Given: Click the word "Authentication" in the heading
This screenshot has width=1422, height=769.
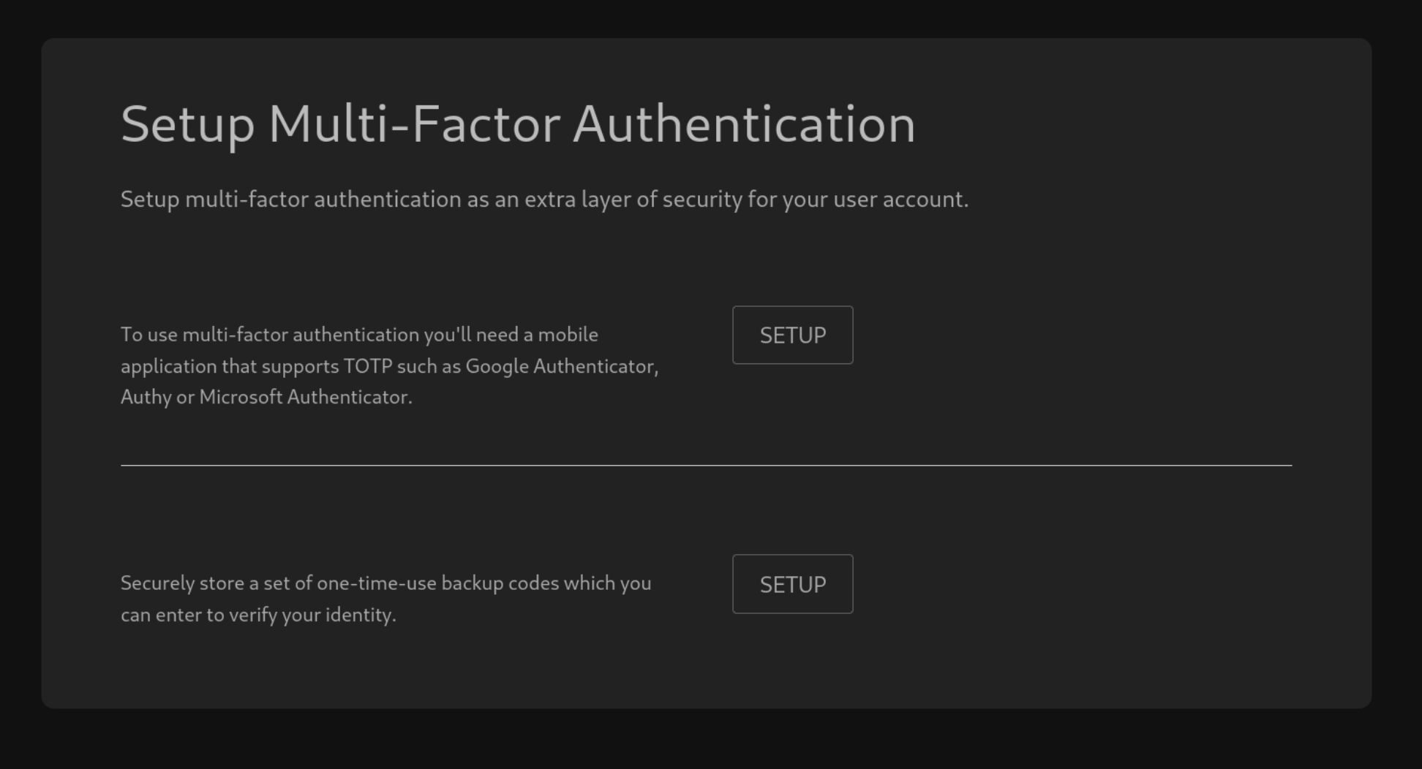Looking at the screenshot, I should 743,124.
